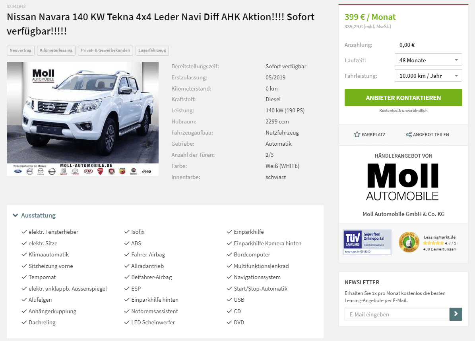The image size is (475, 341).
Task: Click the E-Mail eingeben newsletter field
Action: tap(397, 314)
